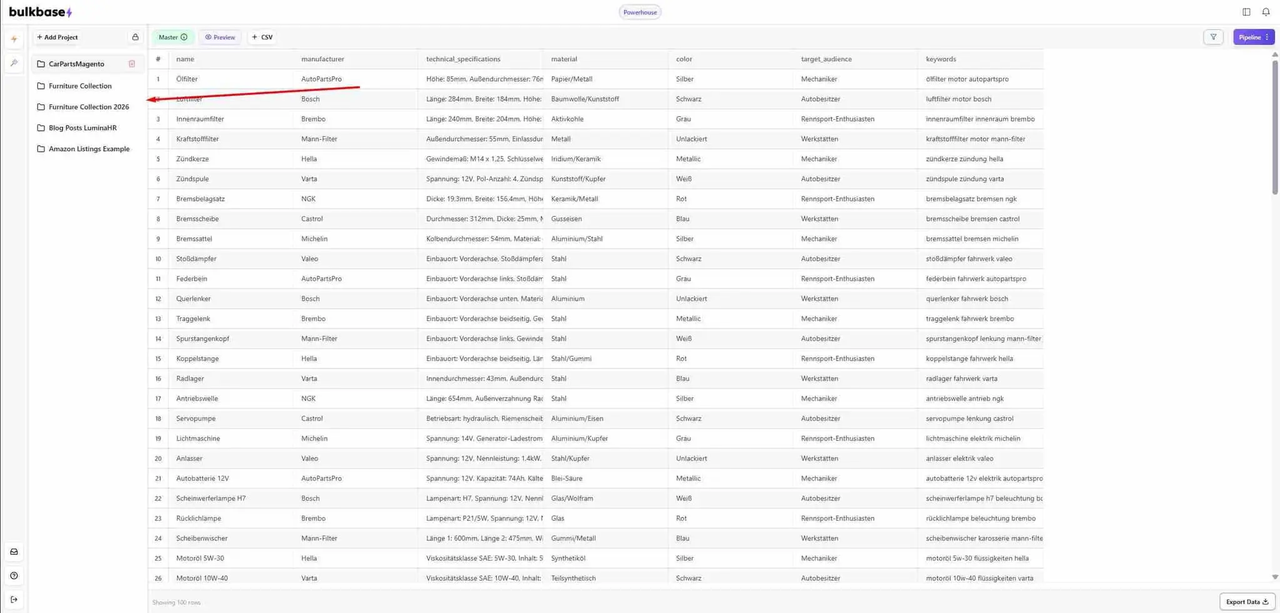
Task: Click the Iridium/Keramik material cell
Action: pyautogui.click(x=606, y=159)
